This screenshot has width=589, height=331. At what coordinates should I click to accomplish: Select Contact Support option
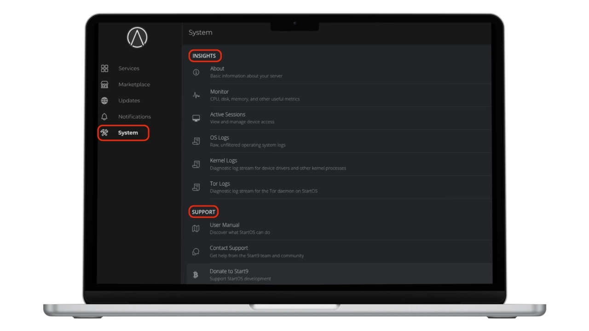pyautogui.click(x=229, y=248)
